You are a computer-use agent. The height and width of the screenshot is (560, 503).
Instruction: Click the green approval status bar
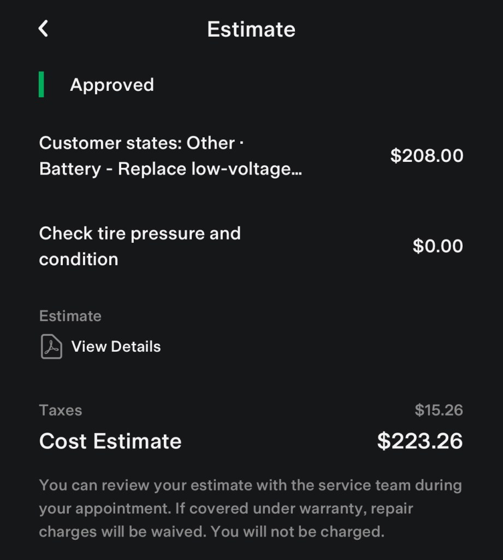(x=42, y=85)
